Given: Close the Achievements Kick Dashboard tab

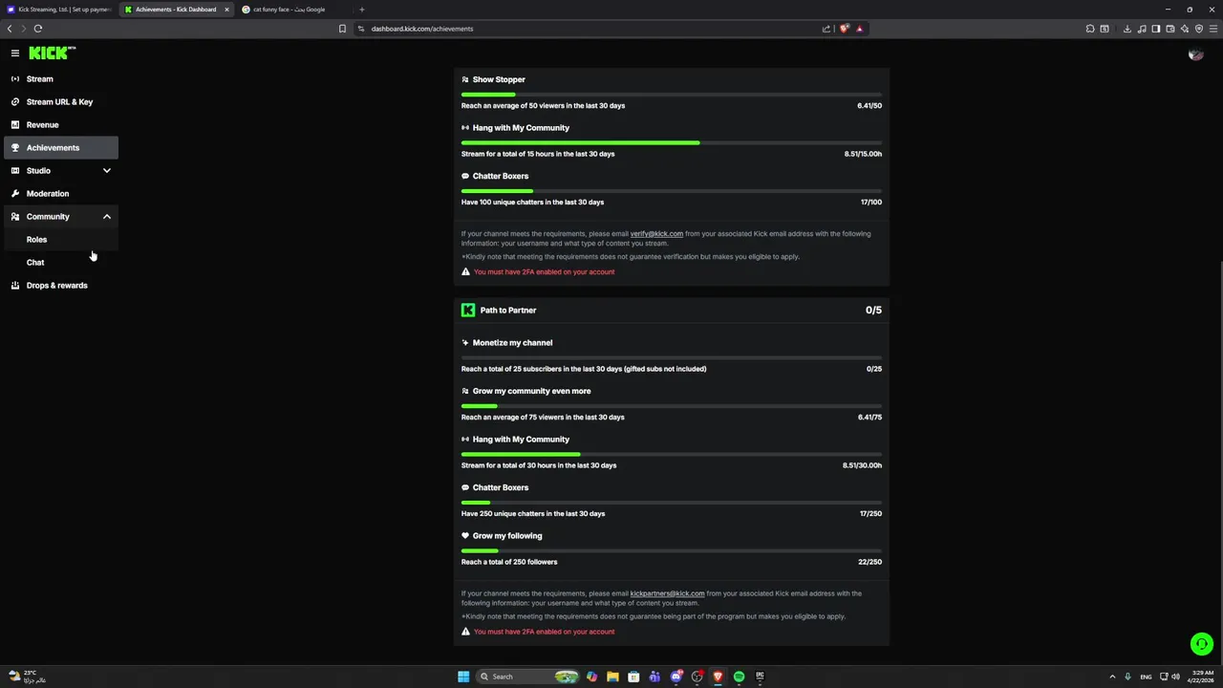Looking at the screenshot, I should [226, 10].
